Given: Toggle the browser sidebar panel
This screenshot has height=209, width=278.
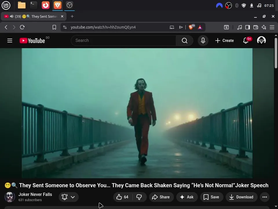Looking at the screenshot, I should (248, 27).
